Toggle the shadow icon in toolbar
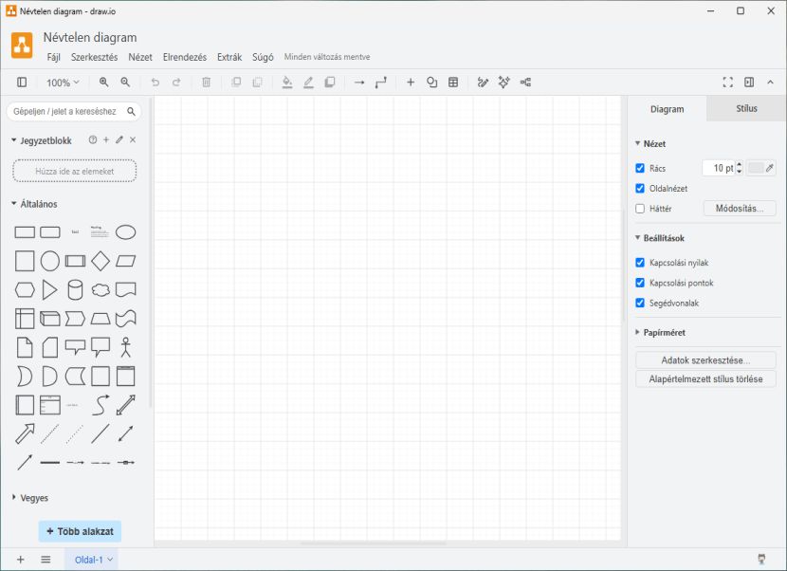 coord(330,82)
